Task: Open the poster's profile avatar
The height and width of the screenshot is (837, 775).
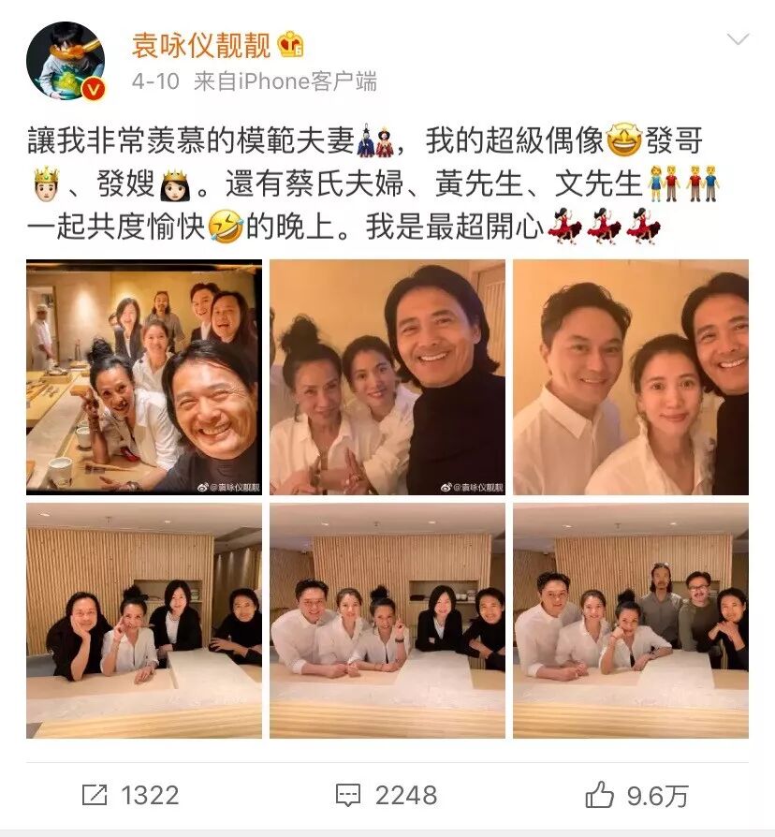Action: pos(66,62)
